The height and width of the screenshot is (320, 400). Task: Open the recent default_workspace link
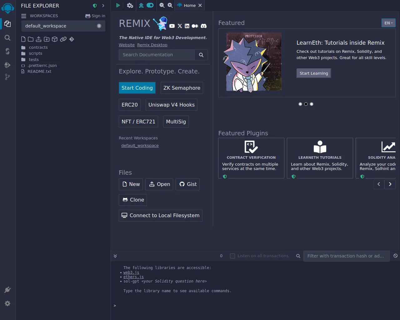pos(140,146)
